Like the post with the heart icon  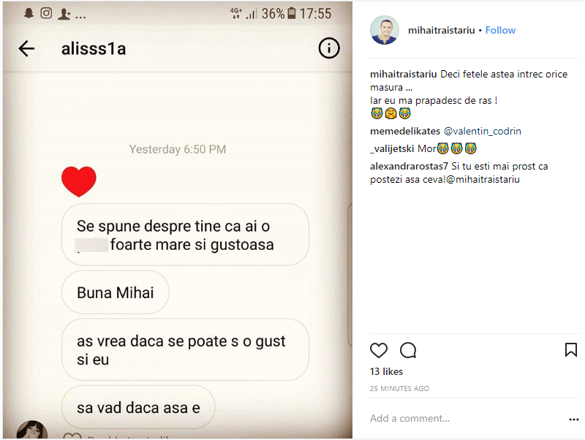click(x=379, y=350)
